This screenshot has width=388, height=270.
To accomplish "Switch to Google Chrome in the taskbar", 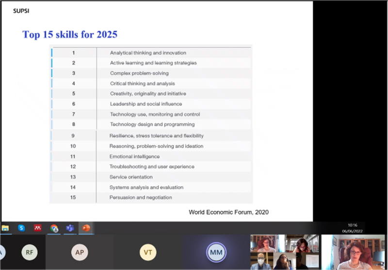I will (54, 228).
